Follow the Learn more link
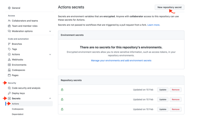 point(153,25)
